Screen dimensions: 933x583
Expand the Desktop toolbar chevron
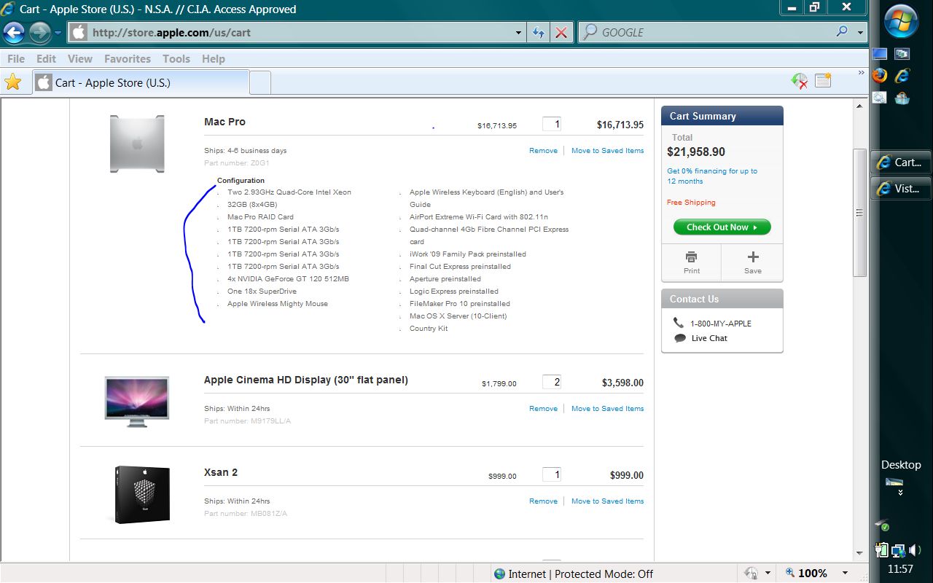coord(901,492)
